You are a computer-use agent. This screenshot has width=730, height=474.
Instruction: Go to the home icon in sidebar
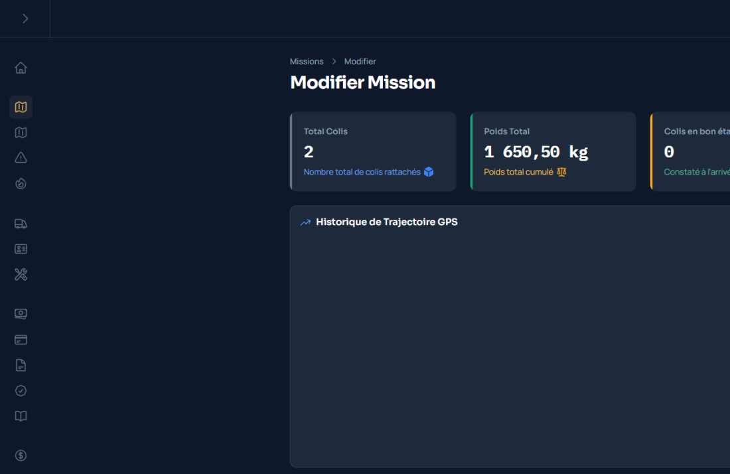(21, 68)
